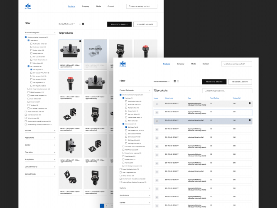
Task: Focus the header search field on the list-view page
Action: (237, 64)
